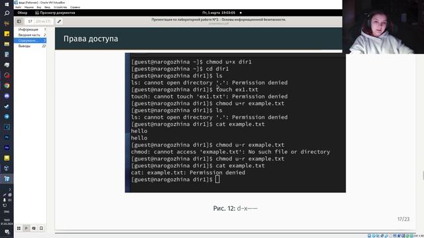This screenshot has width=424, height=238.
Task: Open the VirtualBox cube icon in taskbar
Action: point(7,169)
